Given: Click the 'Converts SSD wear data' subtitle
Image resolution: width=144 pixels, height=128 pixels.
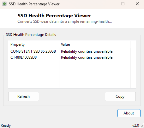Looking at the screenshot, I should pyautogui.click(x=64, y=21).
